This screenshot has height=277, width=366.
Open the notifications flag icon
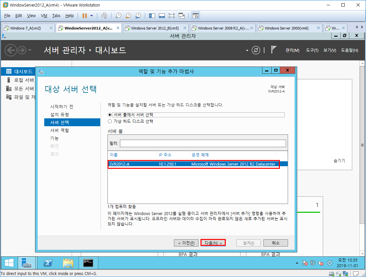click(x=274, y=50)
